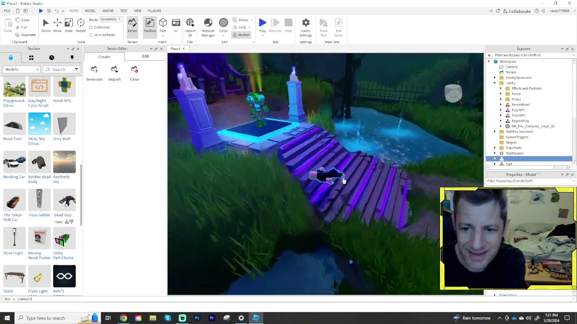Select the Place1 viewport tab
Viewport: 577px width, 324px height.
[175, 49]
